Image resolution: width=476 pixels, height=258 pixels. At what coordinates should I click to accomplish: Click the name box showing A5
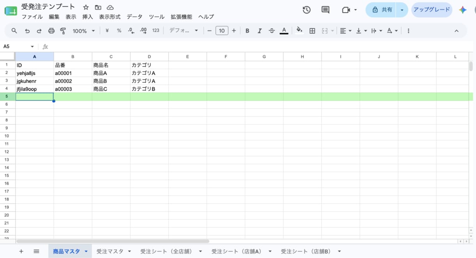point(18,46)
